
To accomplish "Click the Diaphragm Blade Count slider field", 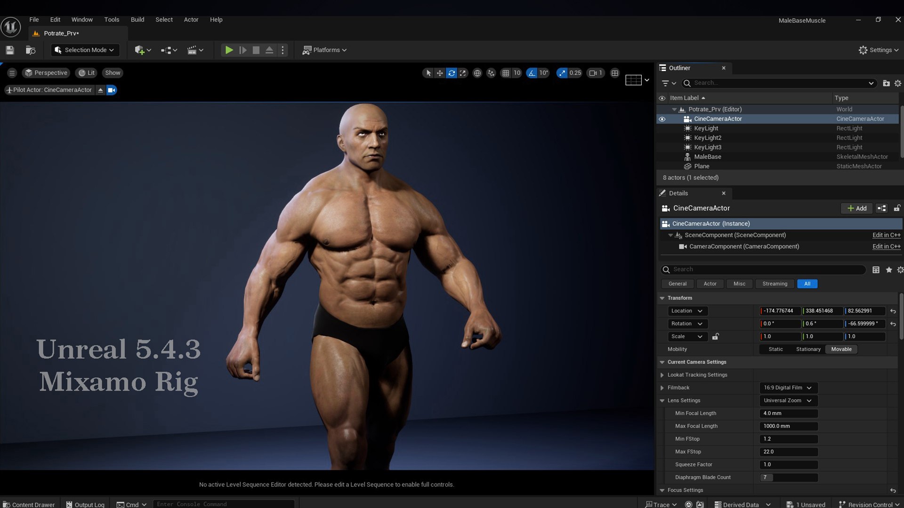I will [788, 477].
